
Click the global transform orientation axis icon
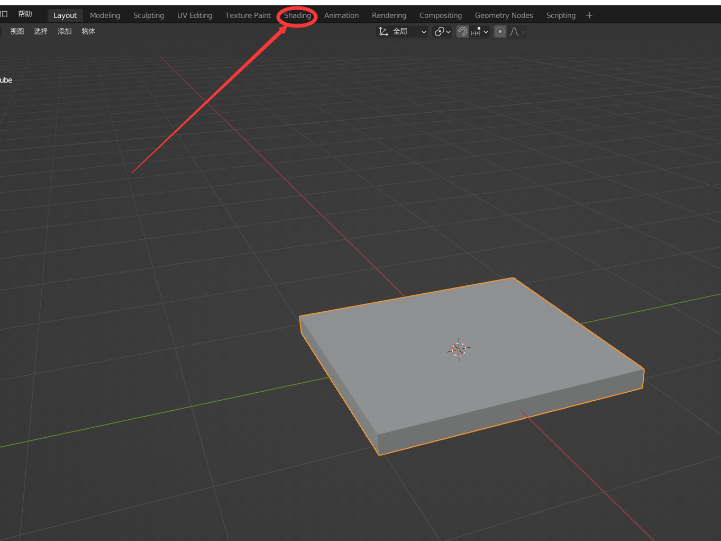[383, 31]
